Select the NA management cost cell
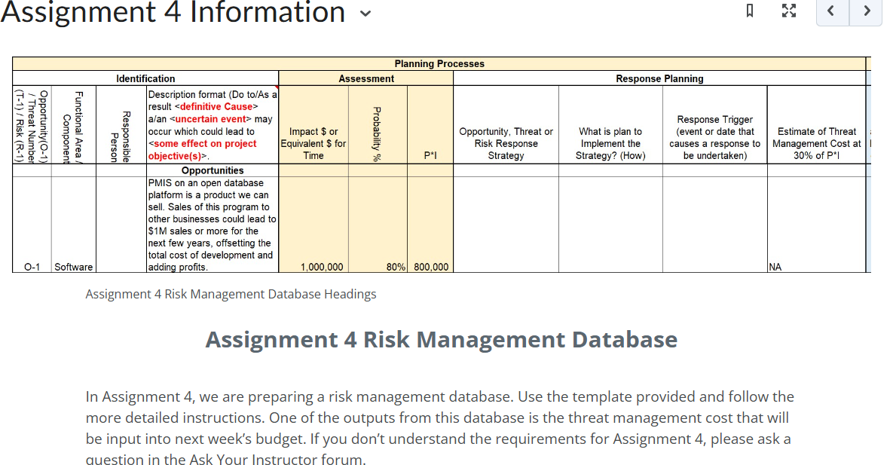Screen dimensions: 893x465 773,266
